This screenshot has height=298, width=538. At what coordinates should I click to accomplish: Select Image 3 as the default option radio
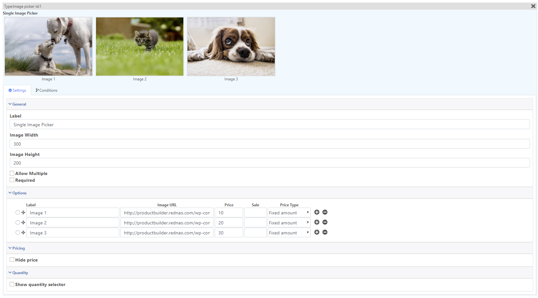18,232
